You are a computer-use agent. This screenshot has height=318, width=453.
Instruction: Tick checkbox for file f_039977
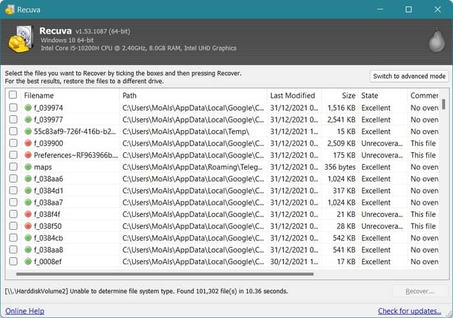tap(13, 119)
